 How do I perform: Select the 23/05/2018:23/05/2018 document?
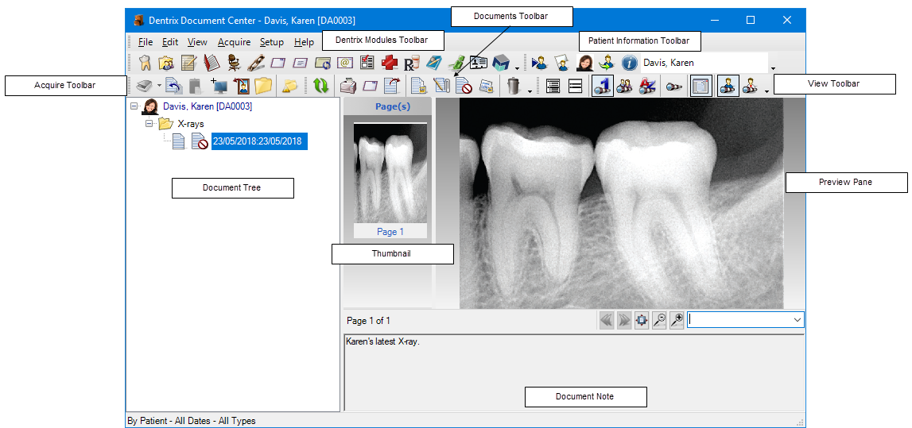point(259,141)
